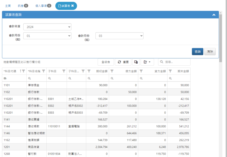Click the 全收合 collapse-all button

click(106, 62)
